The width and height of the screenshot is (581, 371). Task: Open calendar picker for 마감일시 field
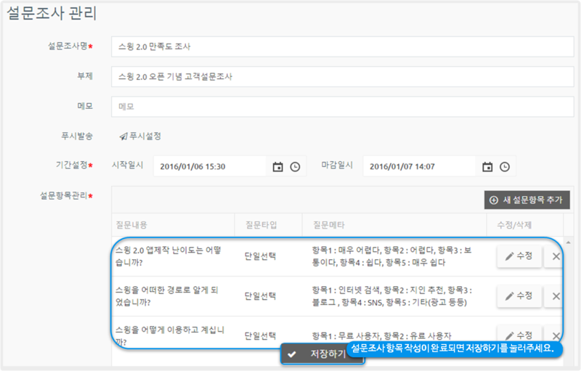(487, 167)
